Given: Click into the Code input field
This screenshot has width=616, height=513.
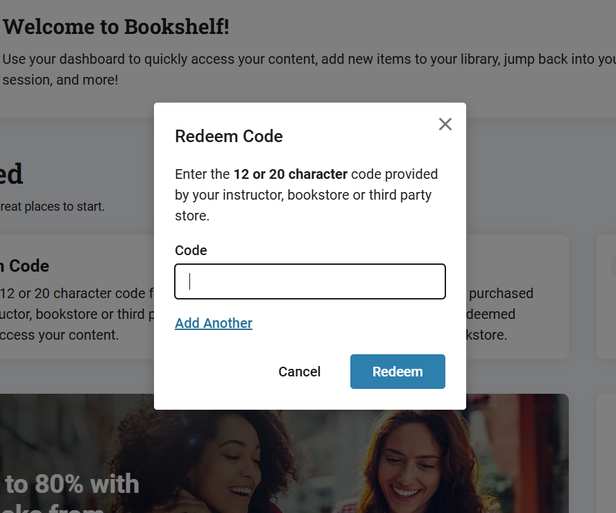Looking at the screenshot, I should (x=310, y=281).
